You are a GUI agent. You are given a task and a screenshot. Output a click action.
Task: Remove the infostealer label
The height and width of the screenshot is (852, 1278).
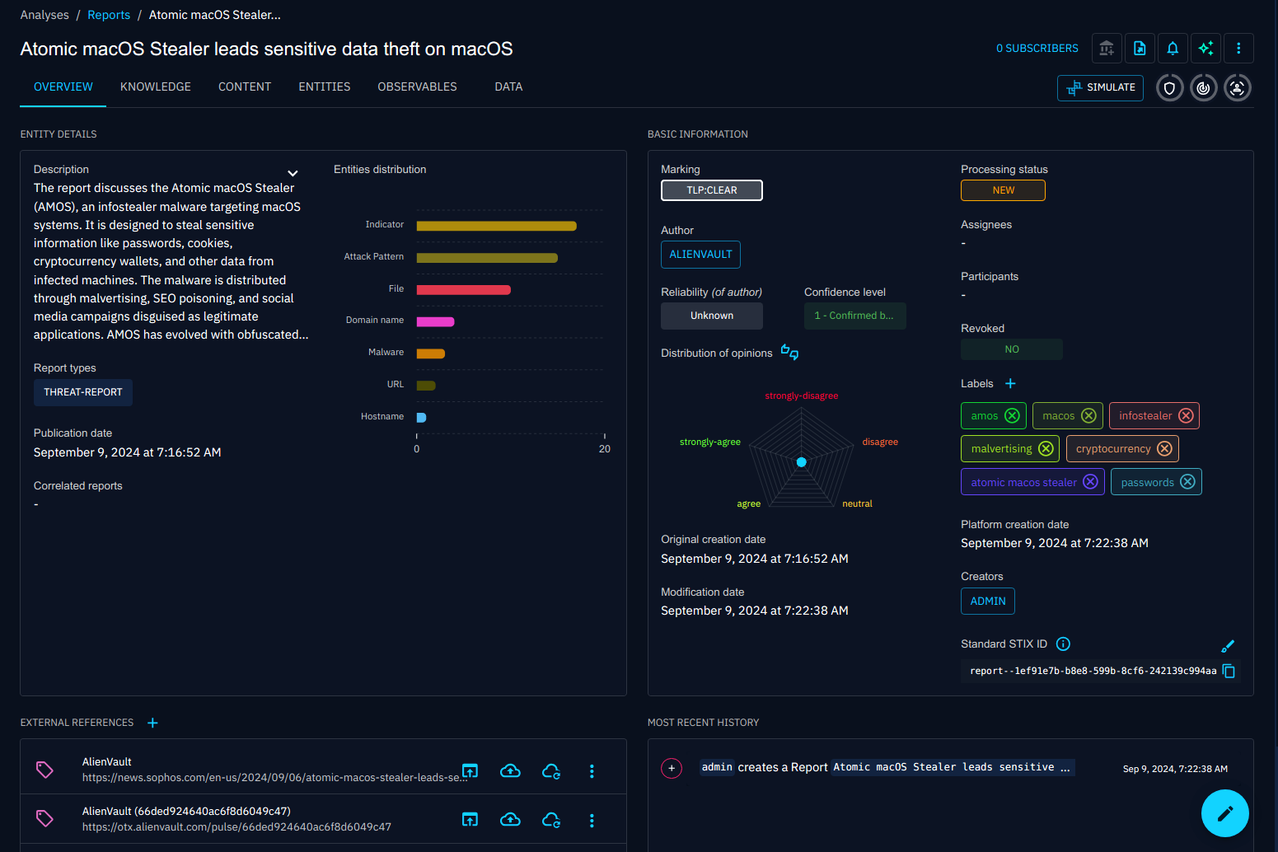[x=1187, y=415]
